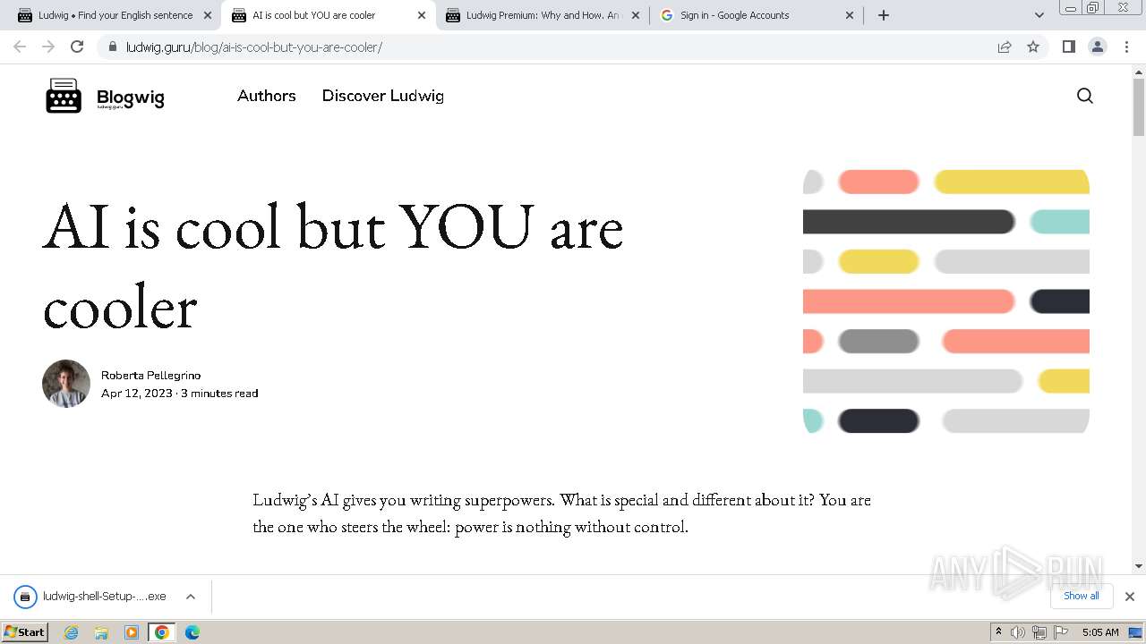
Task: Click the scrollbar down arrow
Action: pyautogui.click(x=1138, y=566)
